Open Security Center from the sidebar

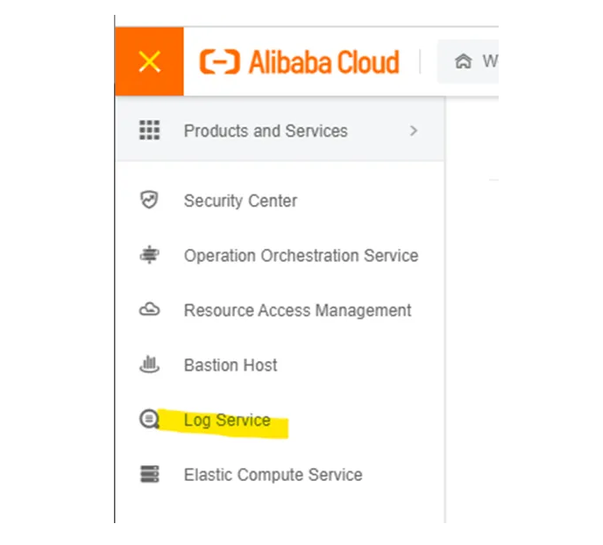coord(240,201)
